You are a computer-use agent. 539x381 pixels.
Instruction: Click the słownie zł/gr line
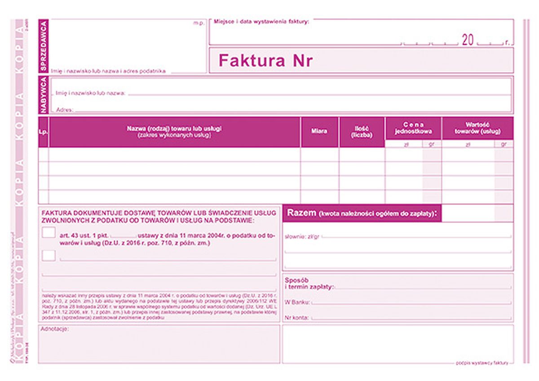click(x=417, y=236)
